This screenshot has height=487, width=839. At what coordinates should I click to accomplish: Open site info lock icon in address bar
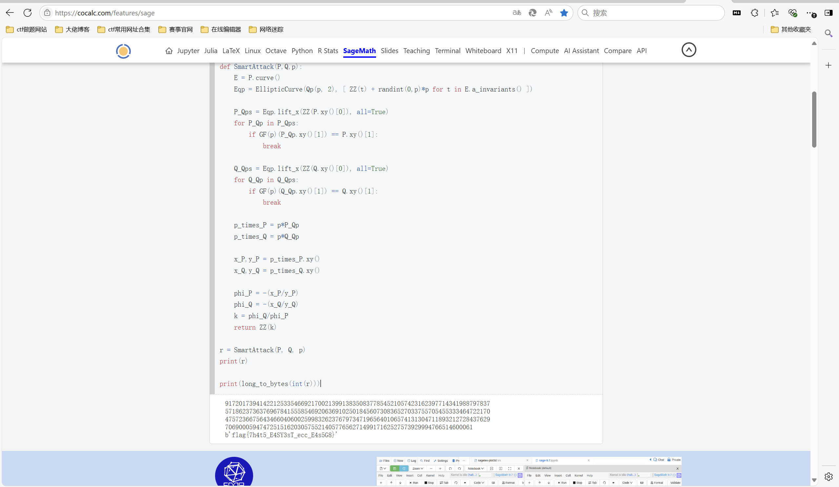pyautogui.click(x=47, y=13)
